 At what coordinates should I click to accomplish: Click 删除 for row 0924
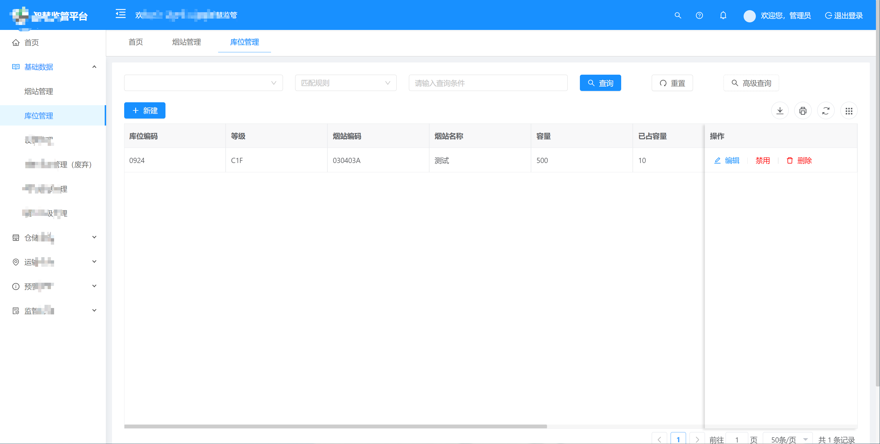(x=799, y=160)
